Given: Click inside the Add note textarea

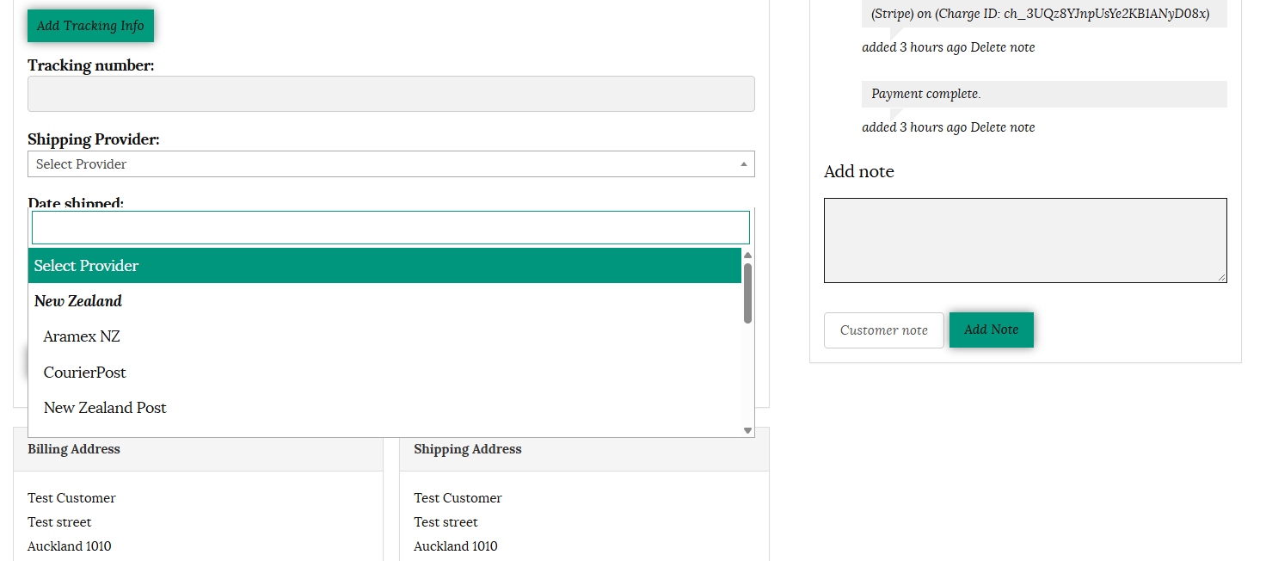Looking at the screenshot, I should click(x=1025, y=240).
